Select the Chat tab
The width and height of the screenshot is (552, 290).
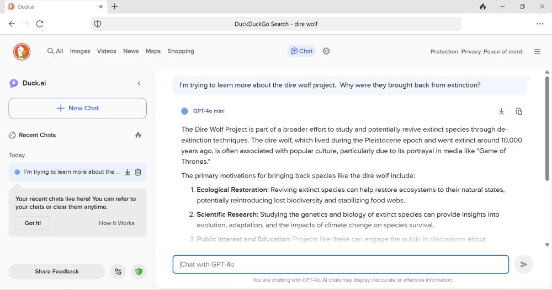tap(301, 51)
